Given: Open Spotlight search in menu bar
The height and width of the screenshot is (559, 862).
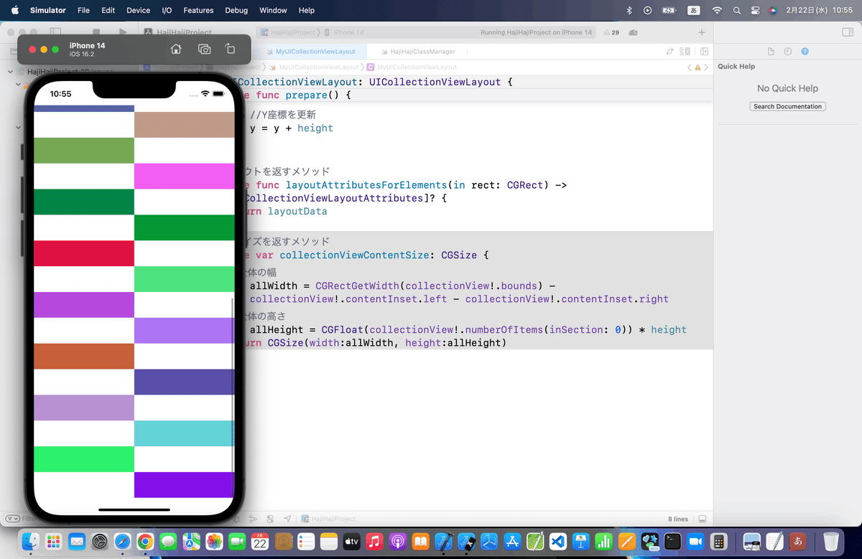Looking at the screenshot, I should (x=737, y=10).
